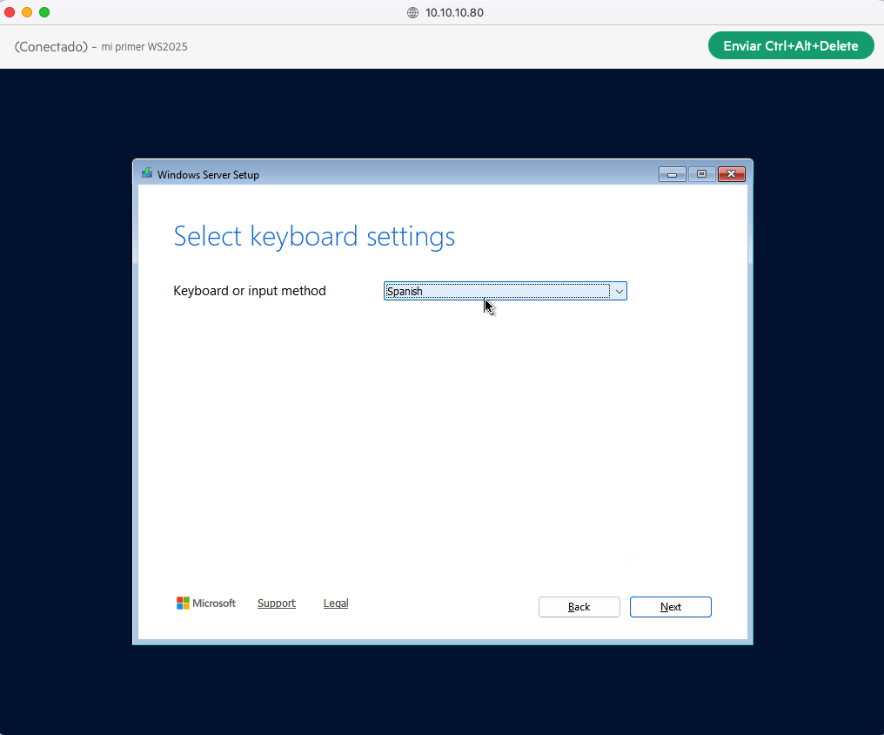Click the restore-down icon on the setup window
884x735 pixels.
701,173
